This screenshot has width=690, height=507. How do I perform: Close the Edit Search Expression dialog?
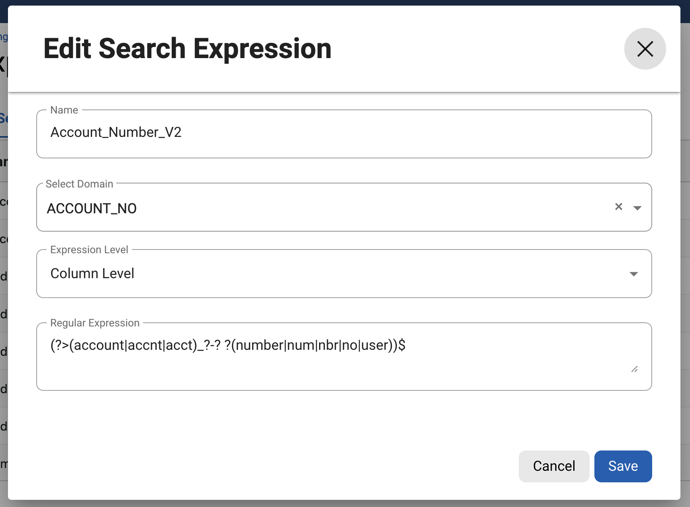(645, 49)
